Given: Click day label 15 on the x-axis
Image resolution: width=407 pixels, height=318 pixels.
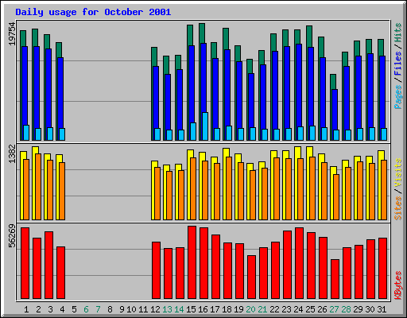Looking at the screenshot, I should 191,309.
